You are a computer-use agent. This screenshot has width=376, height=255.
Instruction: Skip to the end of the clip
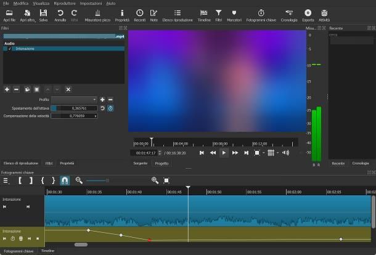(246, 153)
